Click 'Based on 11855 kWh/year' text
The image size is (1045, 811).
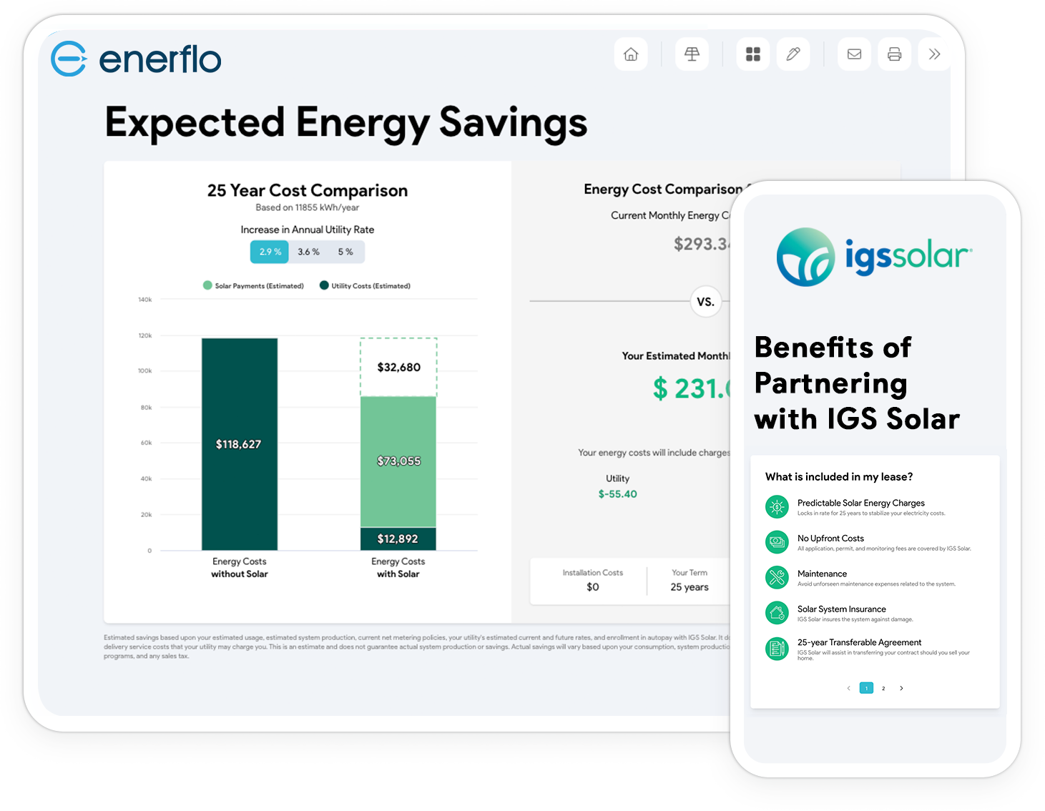tap(308, 207)
